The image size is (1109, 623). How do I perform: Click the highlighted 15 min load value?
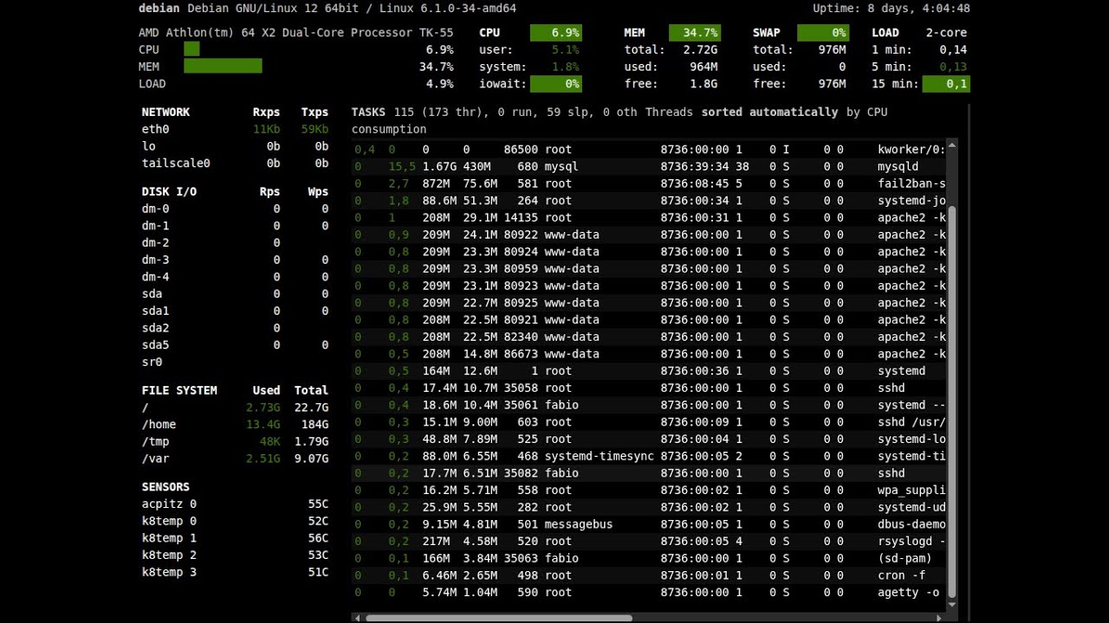pos(946,84)
